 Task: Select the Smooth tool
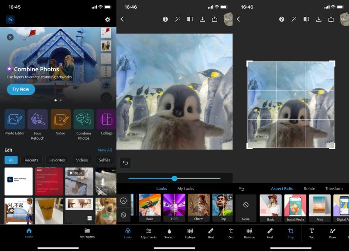pyautogui.click(x=169, y=233)
